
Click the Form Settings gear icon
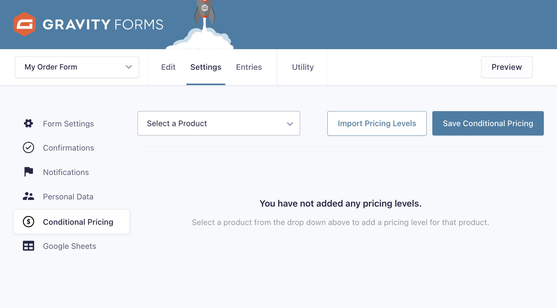[29, 123]
